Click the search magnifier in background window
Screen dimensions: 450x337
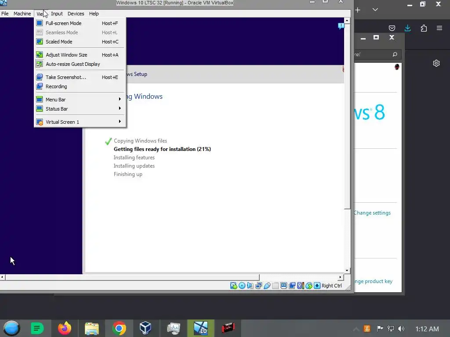[395, 54]
